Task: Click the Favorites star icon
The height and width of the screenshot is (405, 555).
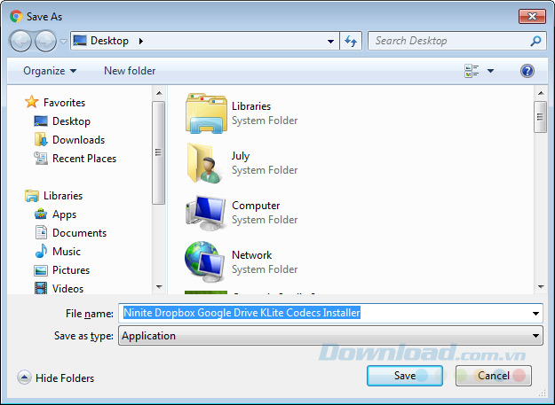Action: point(31,102)
